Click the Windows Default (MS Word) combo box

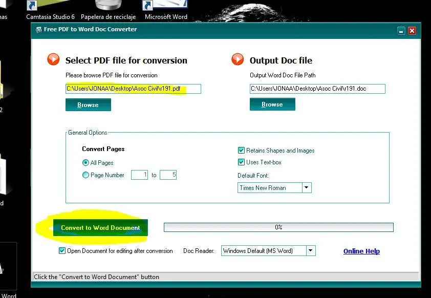click(x=268, y=250)
